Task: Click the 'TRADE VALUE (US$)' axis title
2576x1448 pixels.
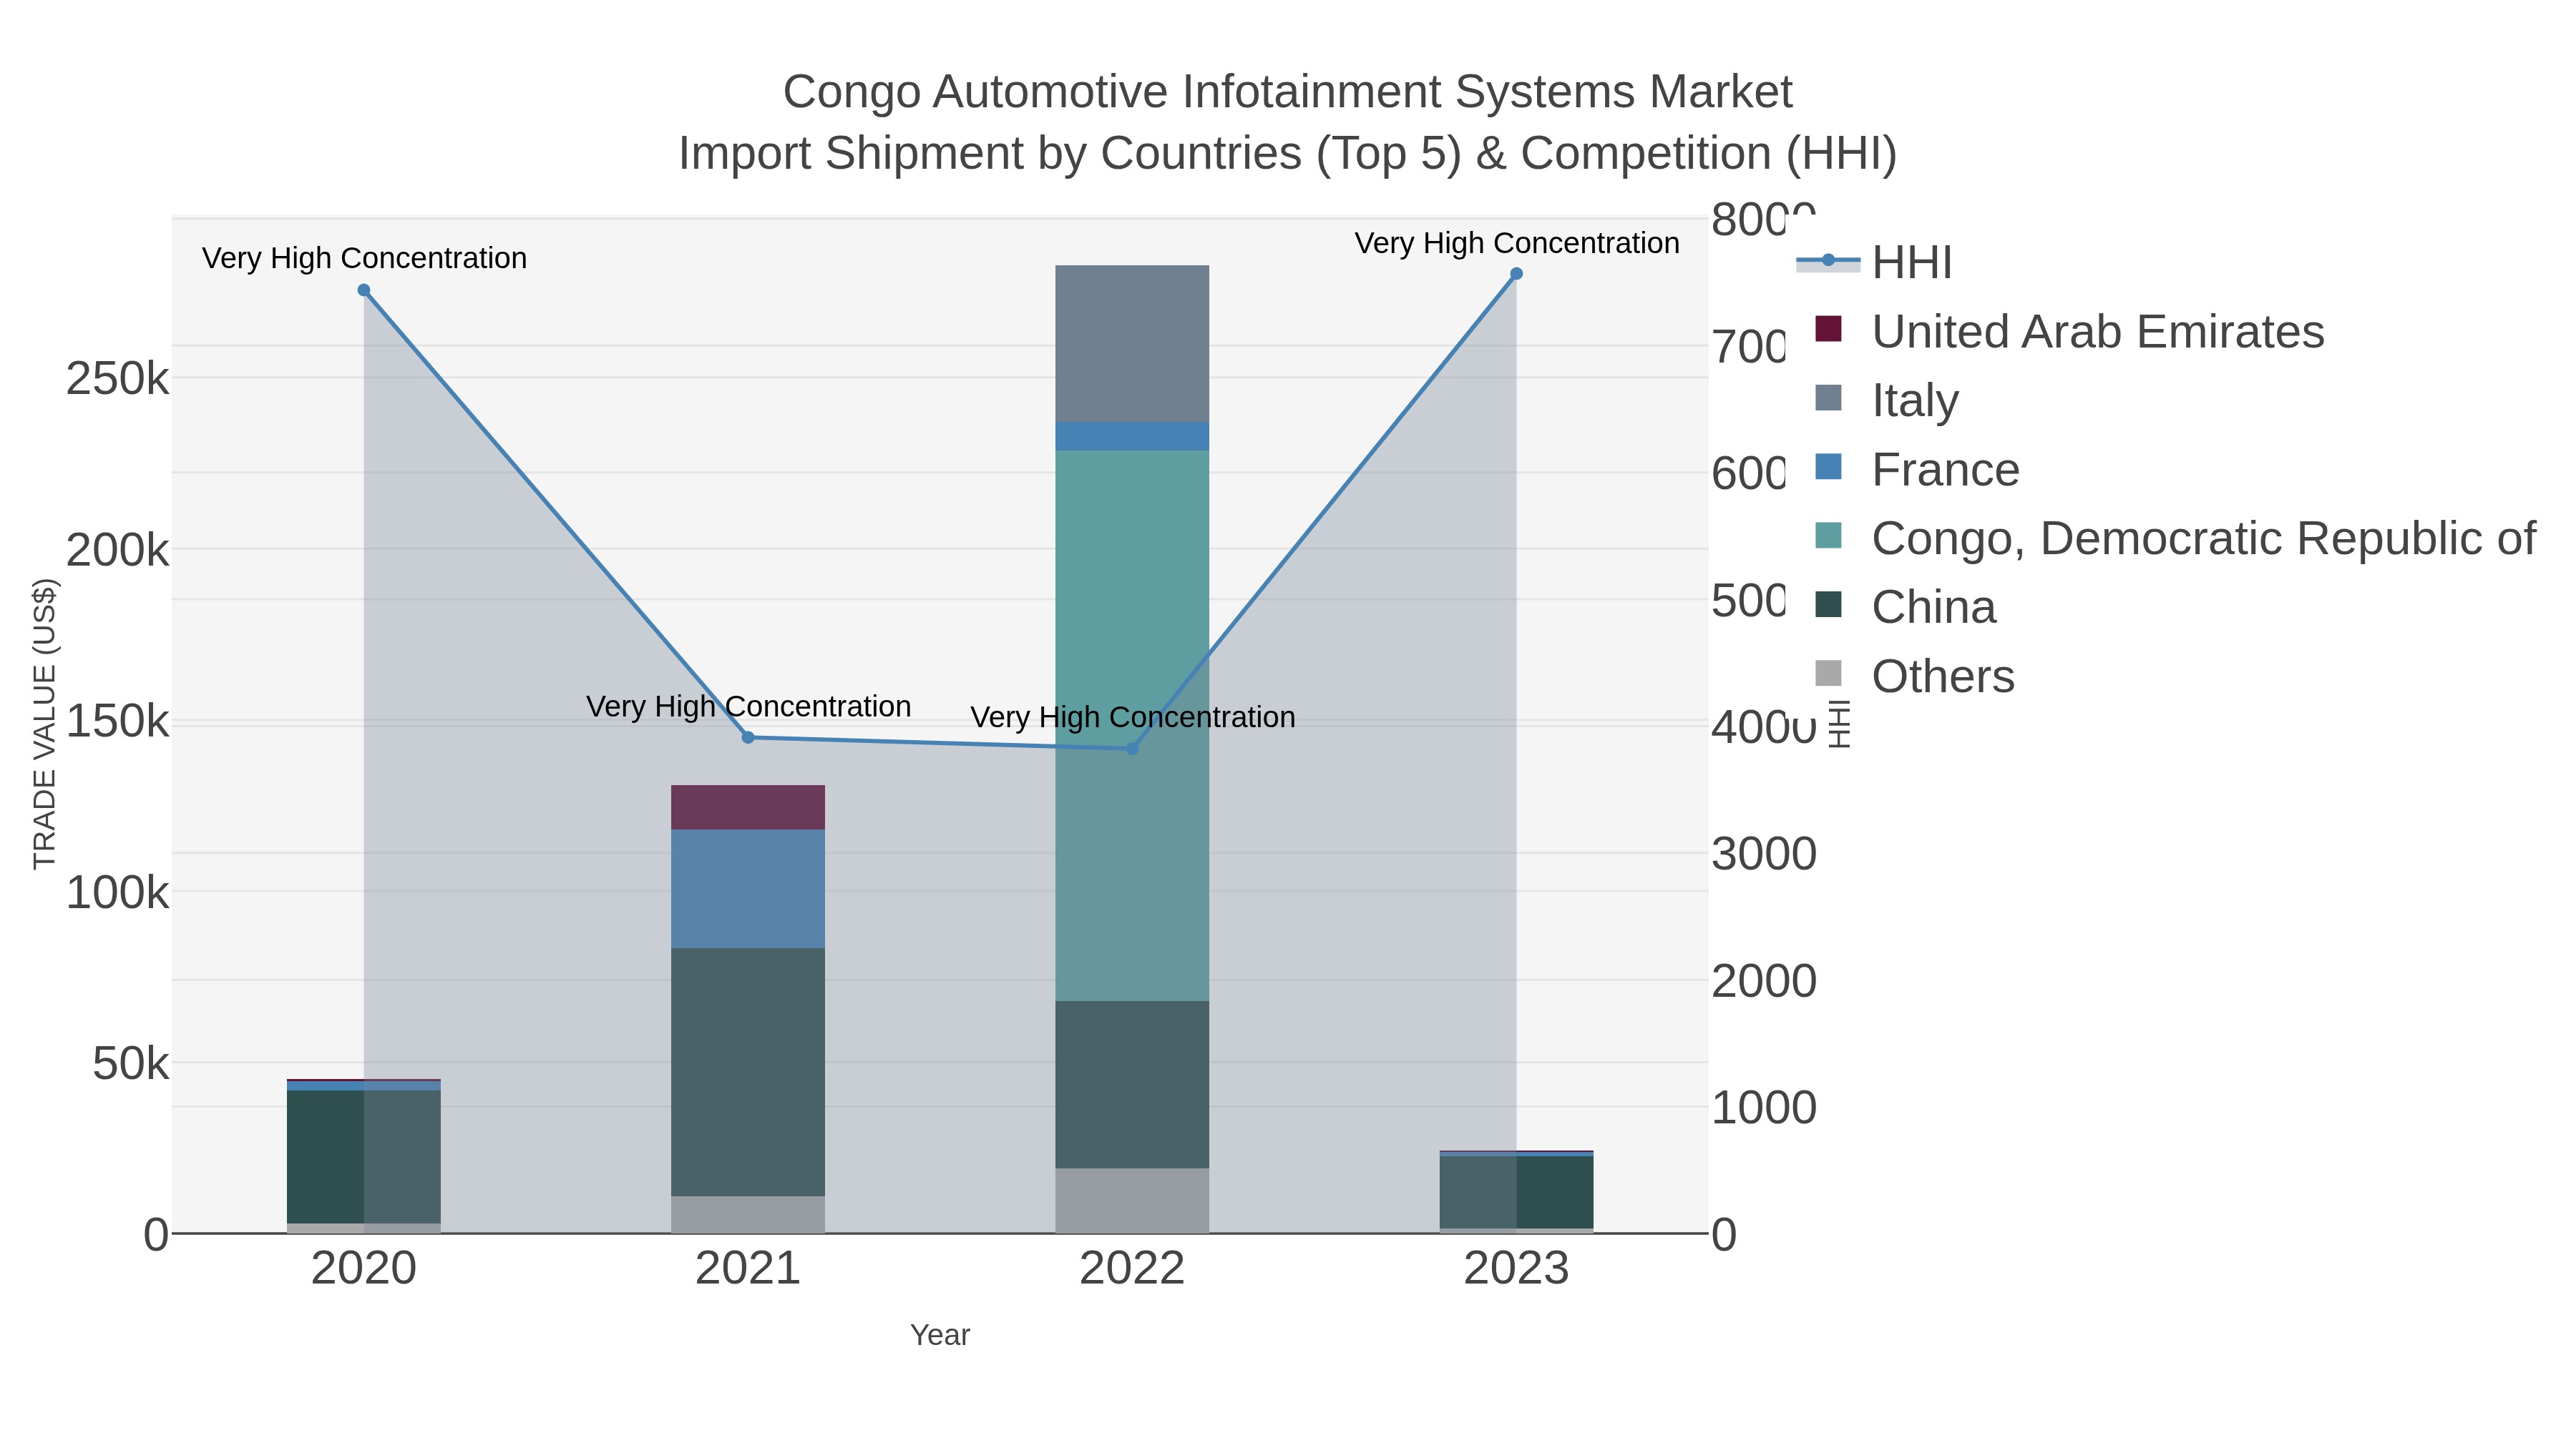Action: (x=45, y=724)
